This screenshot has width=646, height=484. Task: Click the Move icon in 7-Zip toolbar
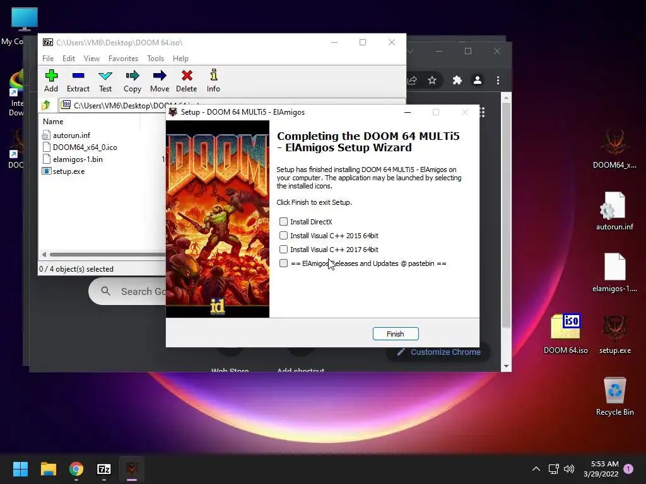pyautogui.click(x=160, y=81)
